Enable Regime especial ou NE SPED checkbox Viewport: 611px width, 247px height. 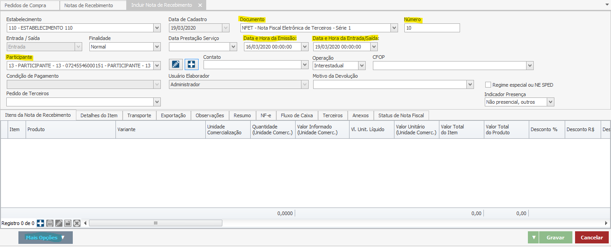click(x=488, y=84)
